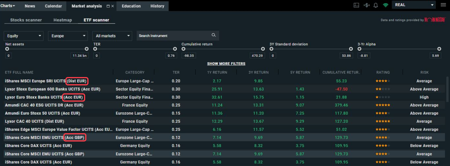The width and height of the screenshot is (450, 166).
Task: Expand the REAL account selector
Action: tap(415, 5)
